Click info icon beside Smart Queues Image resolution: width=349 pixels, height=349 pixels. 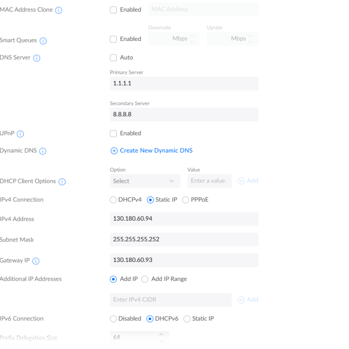(x=43, y=41)
